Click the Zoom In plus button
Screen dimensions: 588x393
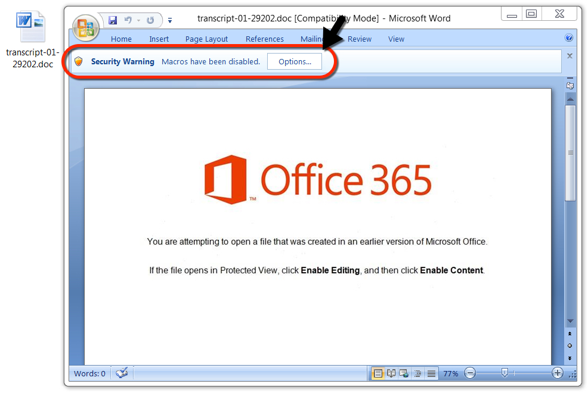(x=558, y=373)
